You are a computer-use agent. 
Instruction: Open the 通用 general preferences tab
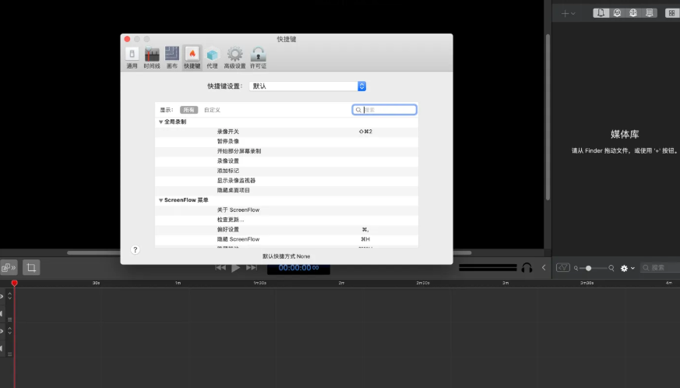[132, 57]
